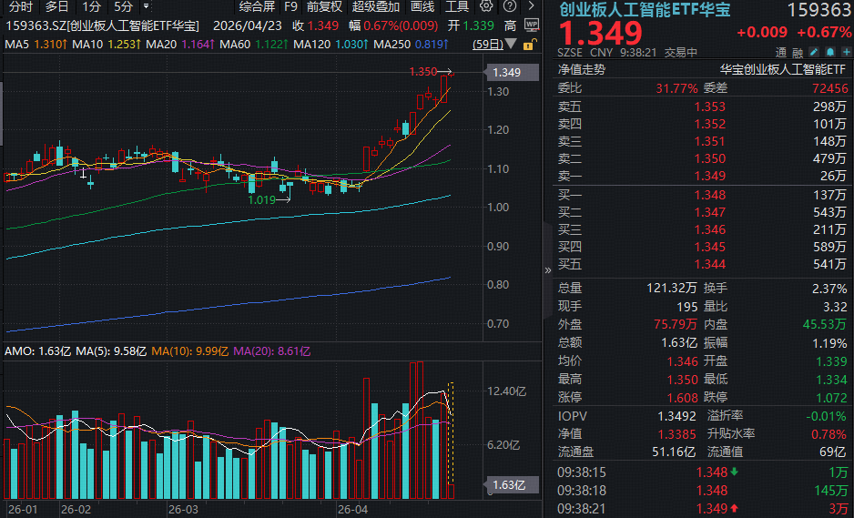
Task: Click the 超级叠加 overlay button
Action: (375, 6)
